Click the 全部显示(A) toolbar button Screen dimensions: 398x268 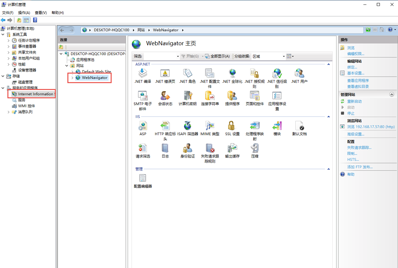(218, 56)
